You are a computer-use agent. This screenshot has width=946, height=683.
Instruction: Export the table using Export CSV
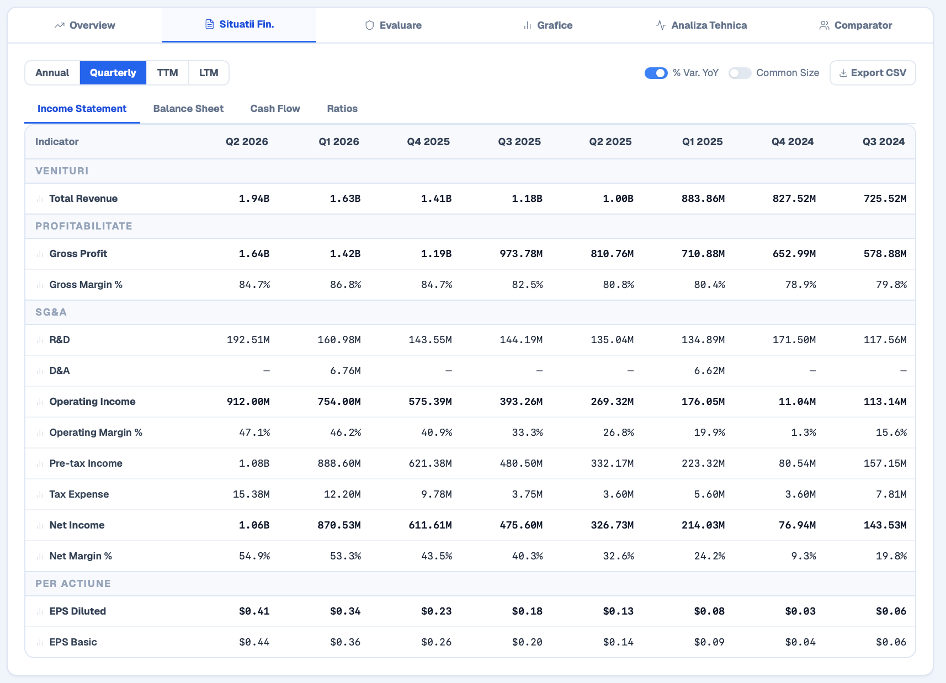tap(873, 73)
